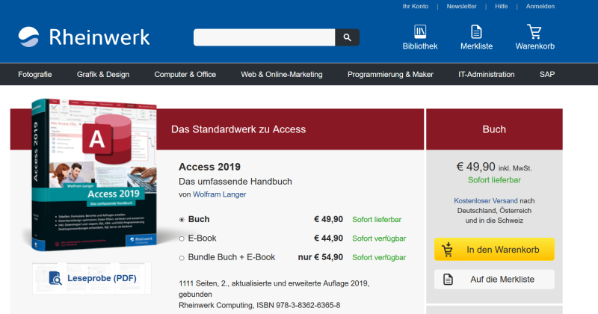The width and height of the screenshot is (598, 314).
Task: Click the Das Standardwerk zu Access heading
Action: pos(238,129)
